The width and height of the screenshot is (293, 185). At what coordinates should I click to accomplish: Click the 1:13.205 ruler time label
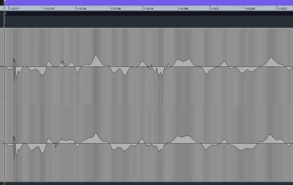pyautogui.click(x=250, y=9)
